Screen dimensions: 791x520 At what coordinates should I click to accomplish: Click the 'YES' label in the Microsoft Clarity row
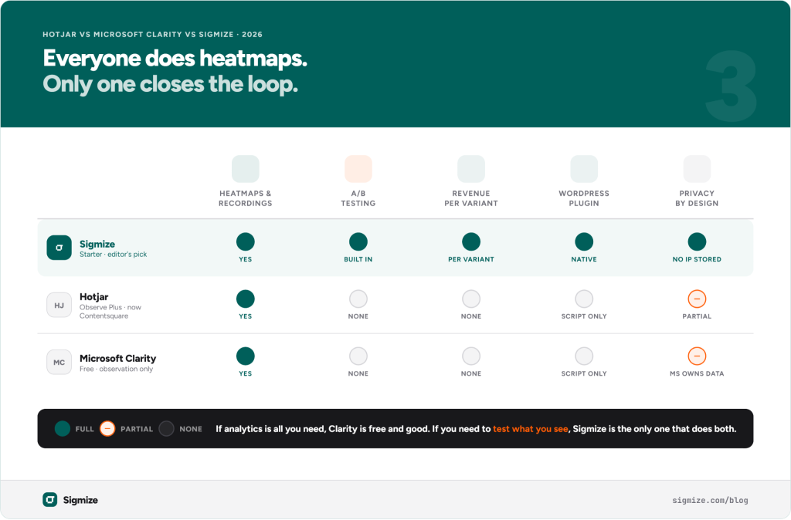pyautogui.click(x=245, y=373)
